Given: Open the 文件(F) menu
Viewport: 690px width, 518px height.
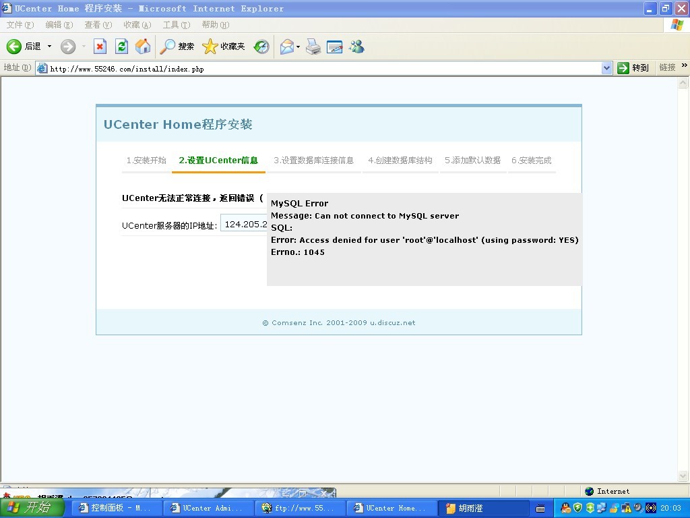Looking at the screenshot, I should tap(20, 25).
